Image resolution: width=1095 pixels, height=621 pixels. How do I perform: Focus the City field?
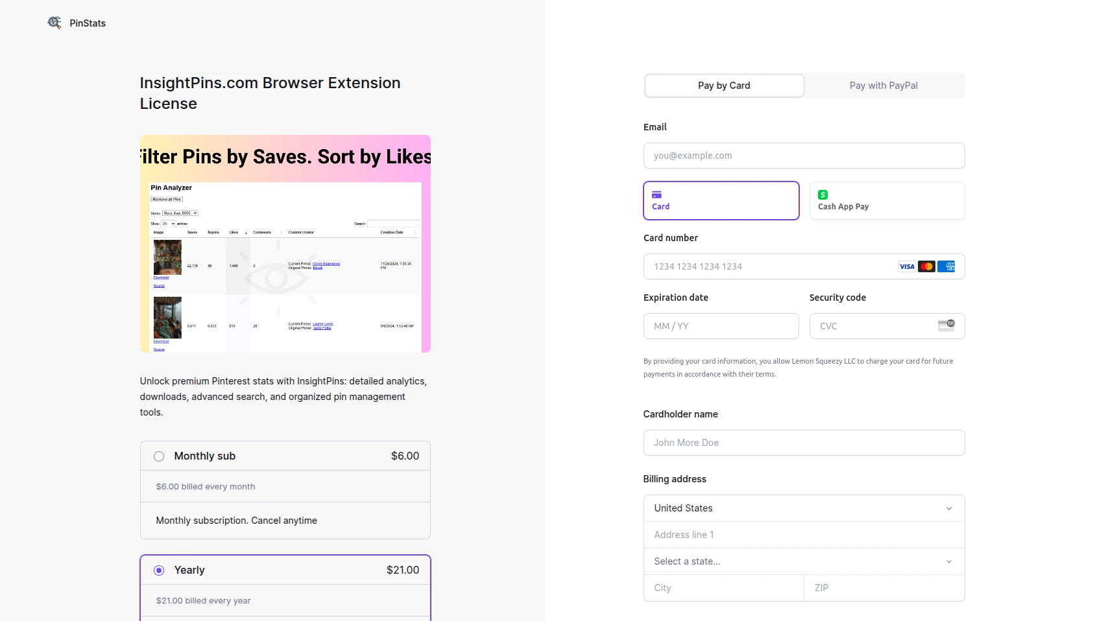pos(724,588)
